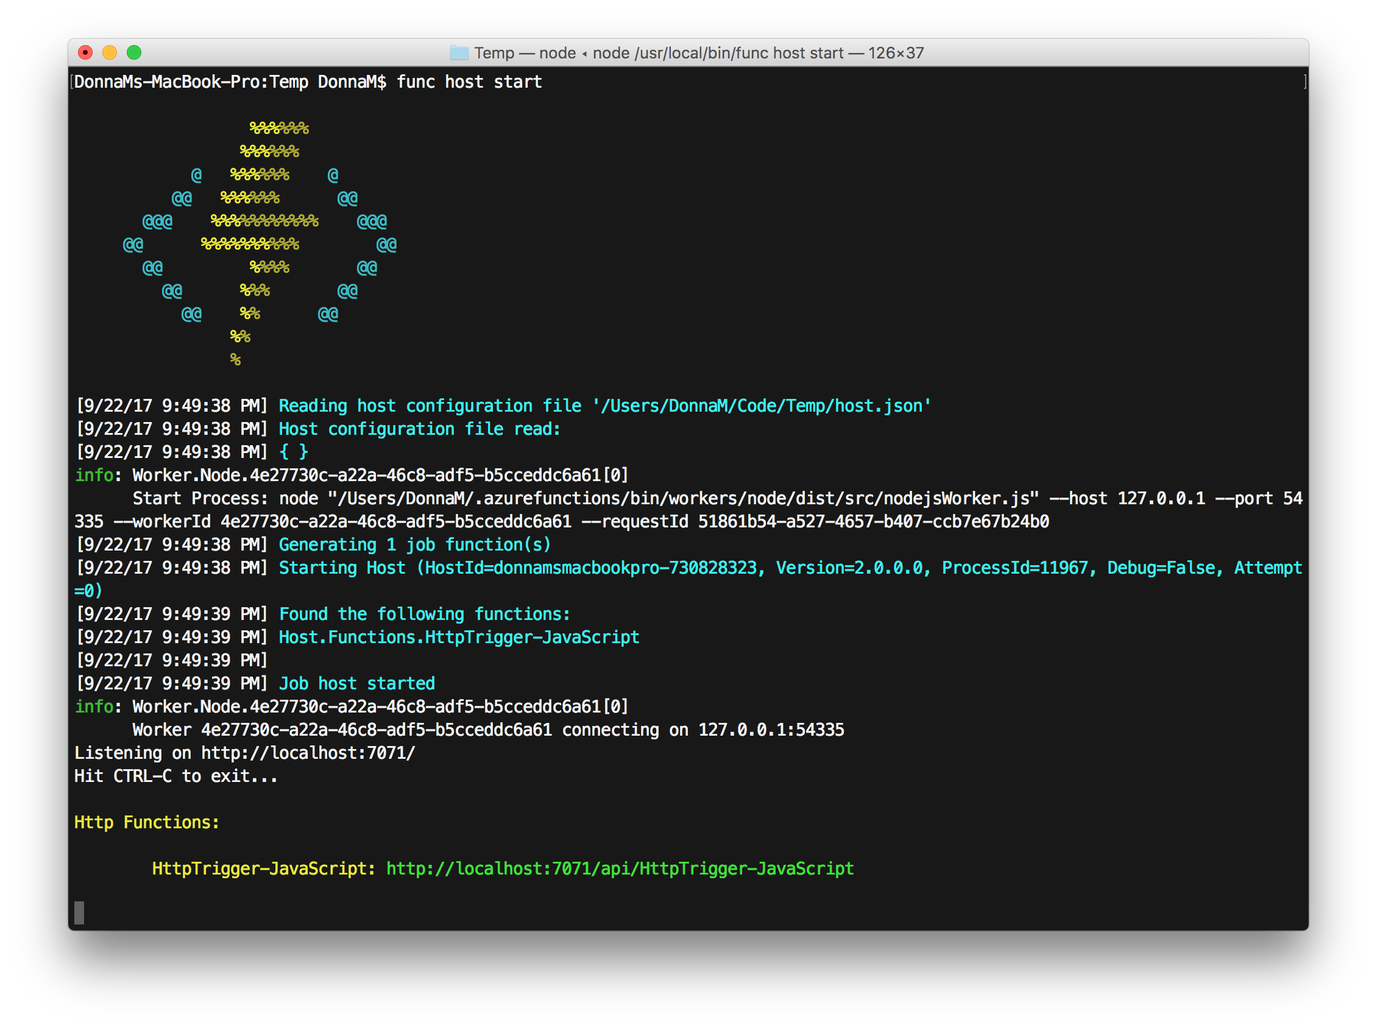Click the green zoom window button
Viewport: 1377px width, 1028px height.
(134, 53)
